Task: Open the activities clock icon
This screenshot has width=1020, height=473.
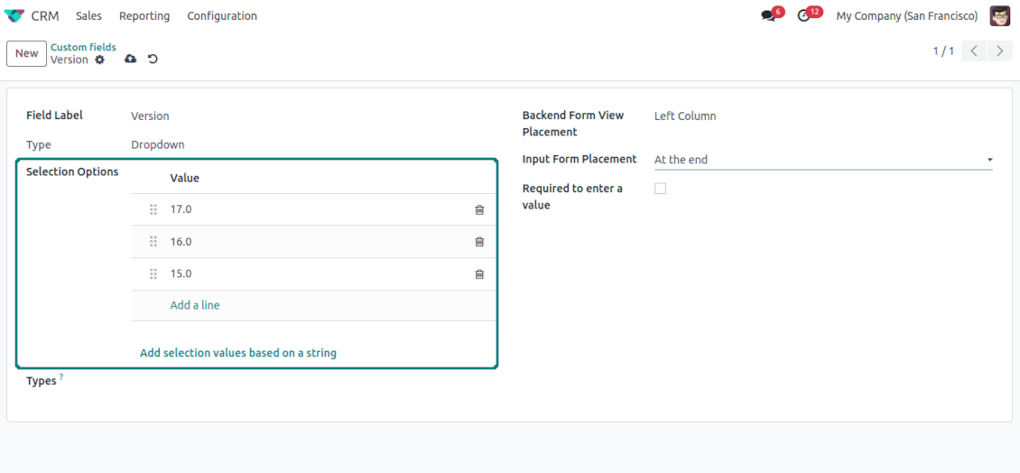Action: point(803,16)
